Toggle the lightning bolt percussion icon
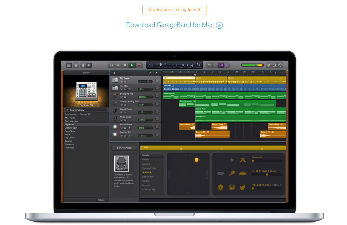 point(231,160)
